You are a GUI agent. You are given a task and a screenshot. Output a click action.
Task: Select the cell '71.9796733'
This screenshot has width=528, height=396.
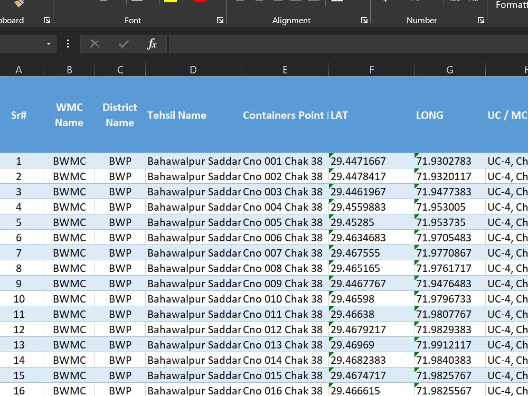[x=450, y=299]
